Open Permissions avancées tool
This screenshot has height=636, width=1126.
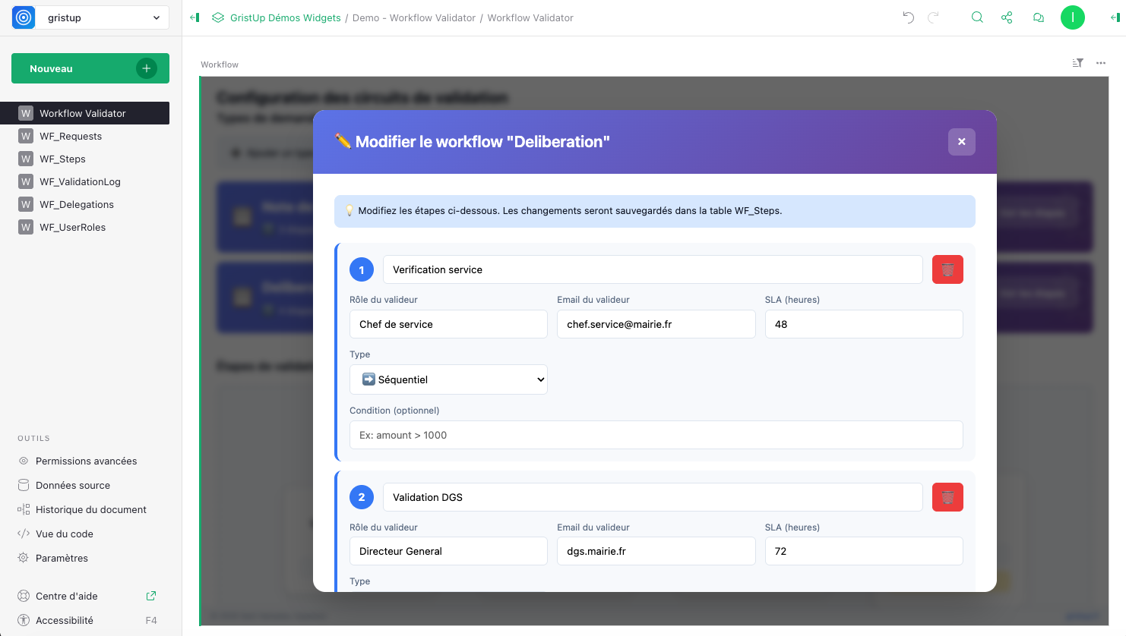coord(86,461)
